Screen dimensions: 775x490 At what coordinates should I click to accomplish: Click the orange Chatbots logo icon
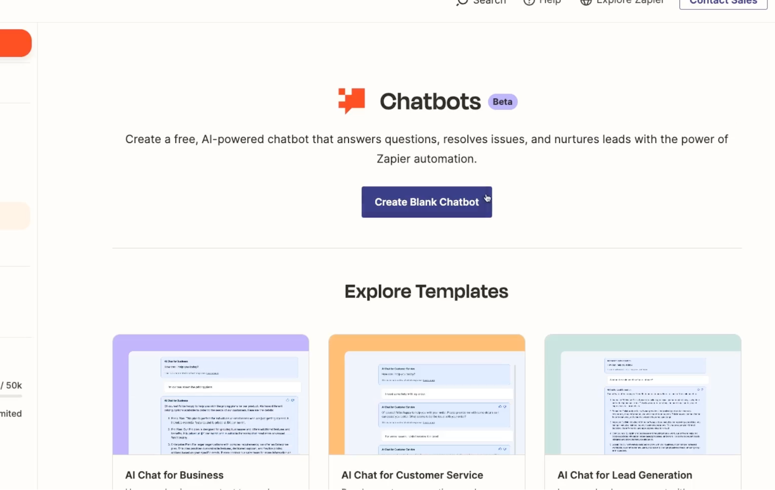(352, 101)
